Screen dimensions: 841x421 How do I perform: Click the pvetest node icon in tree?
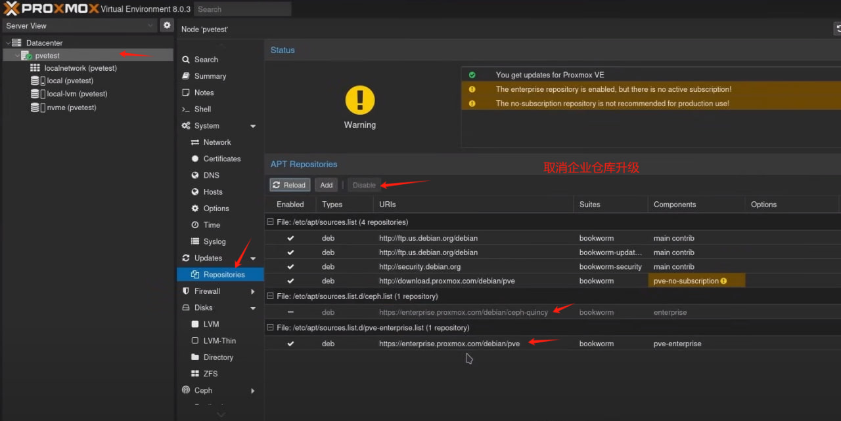[26, 56]
